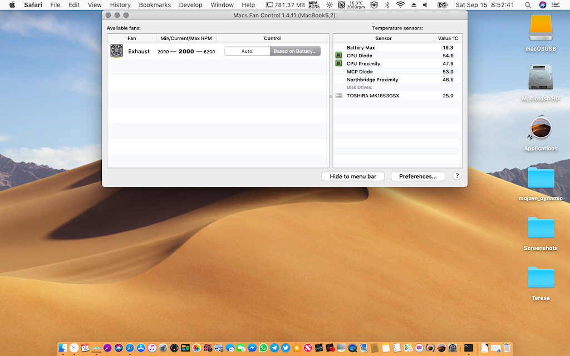This screenshot has width=570, height=356.
Task: Open the Edit menu
Action: 74,4
